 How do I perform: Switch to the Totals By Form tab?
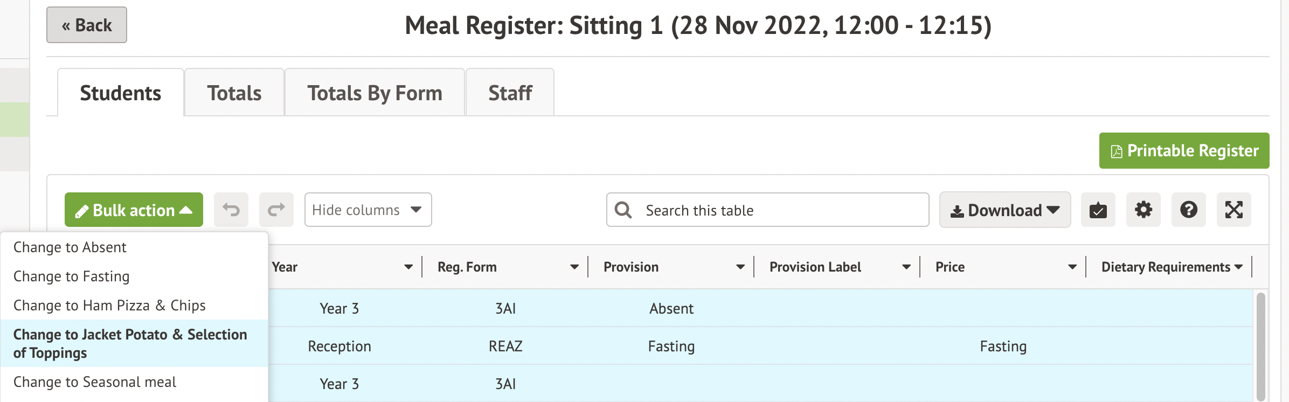tap(375, 93)
